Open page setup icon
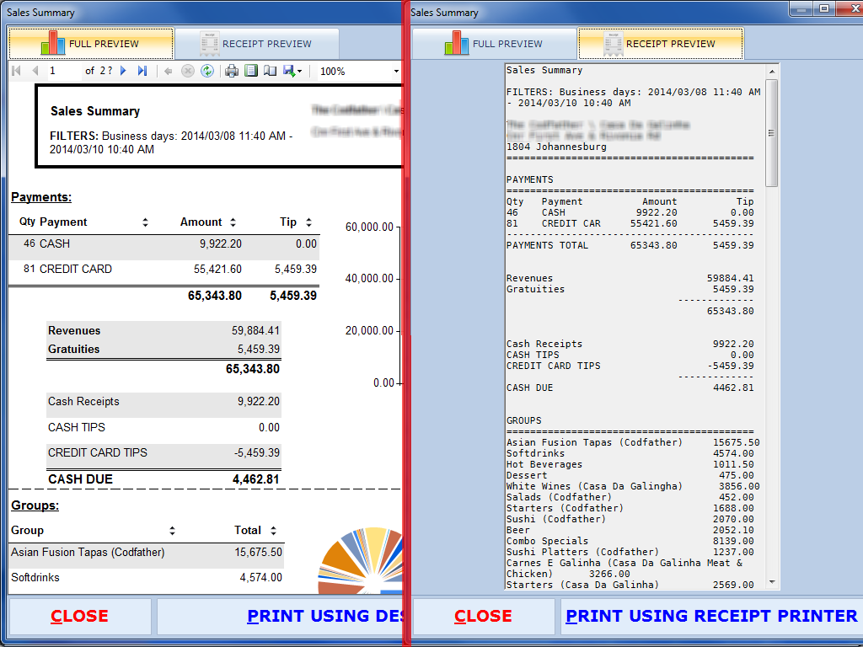The height and width of the screenshot is (647, 863). tap(270, 72)
